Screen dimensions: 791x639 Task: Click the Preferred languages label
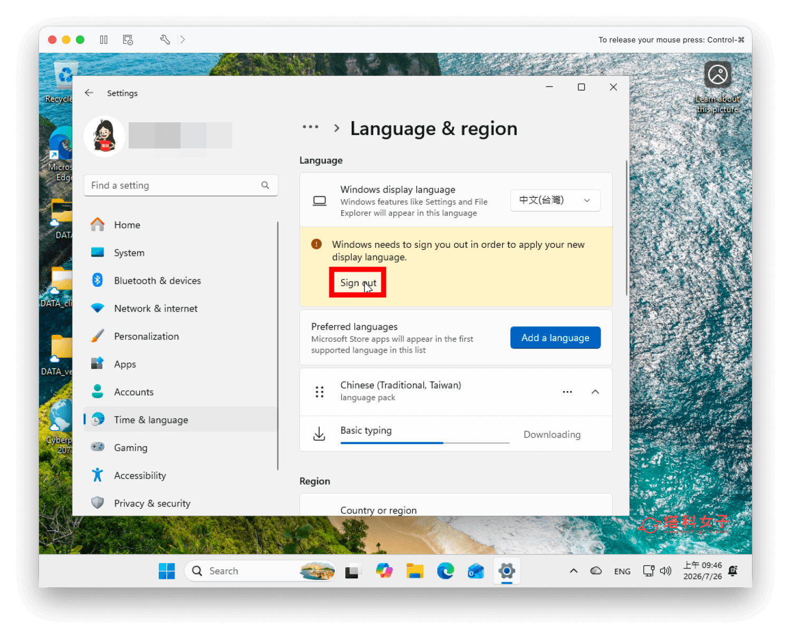[x=354, y=327]
